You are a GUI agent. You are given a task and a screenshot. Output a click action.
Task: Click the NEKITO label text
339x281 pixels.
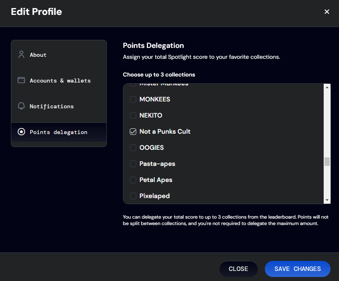click(x=151, y=115)
